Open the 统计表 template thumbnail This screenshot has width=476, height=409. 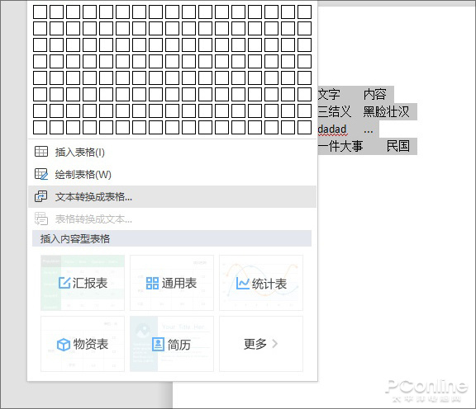[261, 283]
